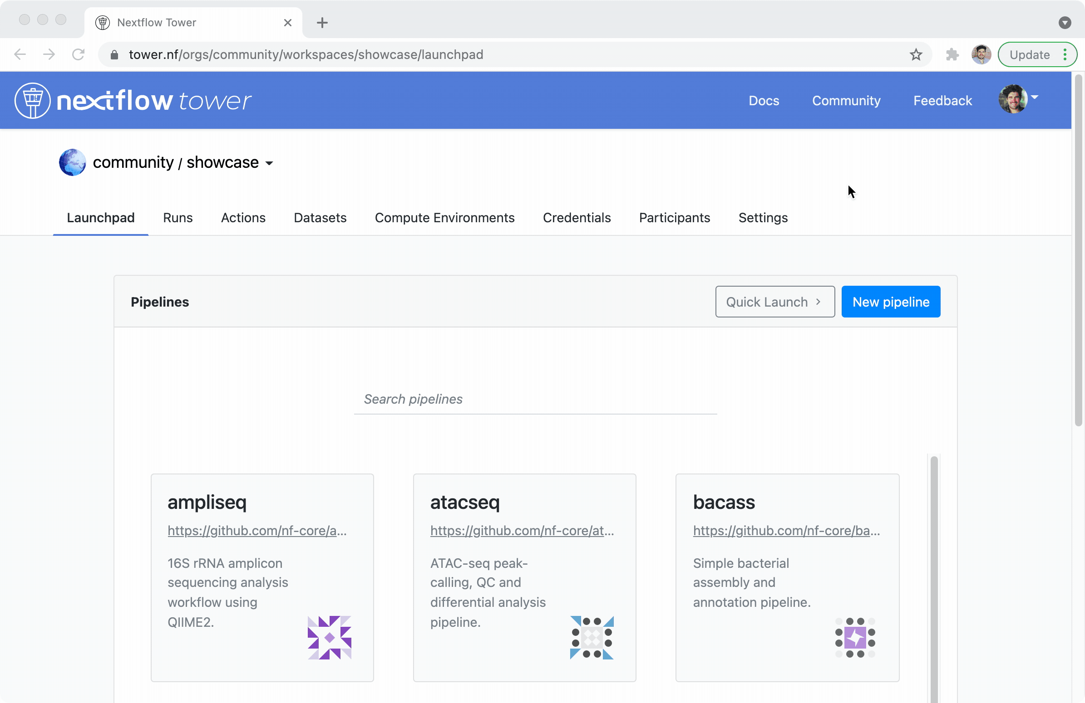The width and height of the screenshot is (1085, 703).
Task: Focus the Search pipelines input field
Action: click(535, 399)
